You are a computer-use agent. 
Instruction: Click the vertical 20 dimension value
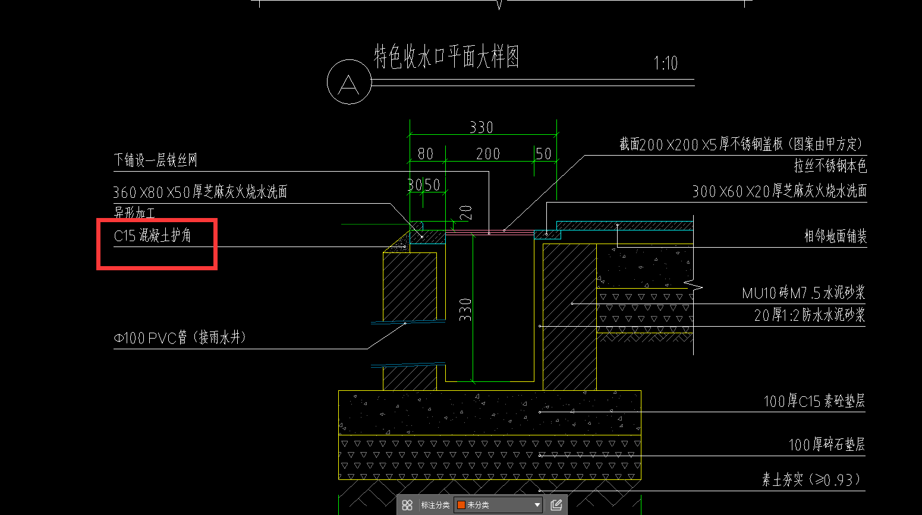465,212
